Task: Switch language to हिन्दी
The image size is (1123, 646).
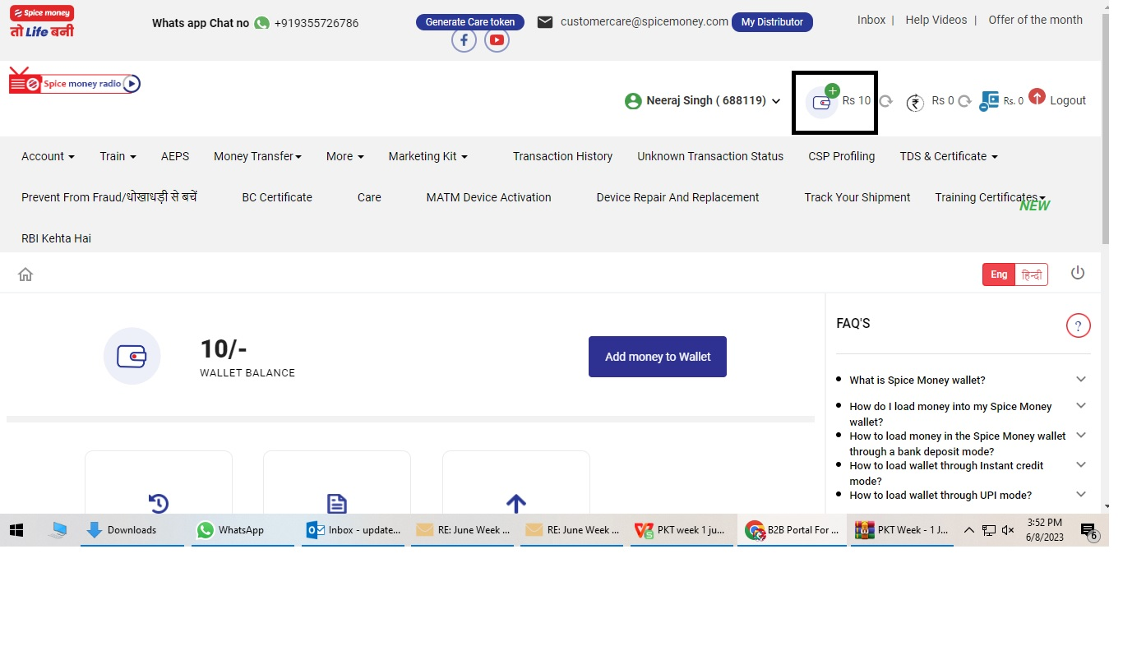Action: pos(1032,275)
